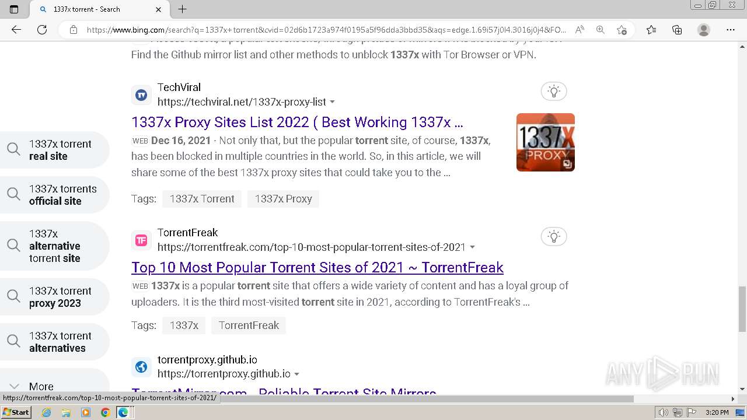Viewport: 747px width, 420px height.
Task: Expand More related searches chevron
Action: pos(15,386)
